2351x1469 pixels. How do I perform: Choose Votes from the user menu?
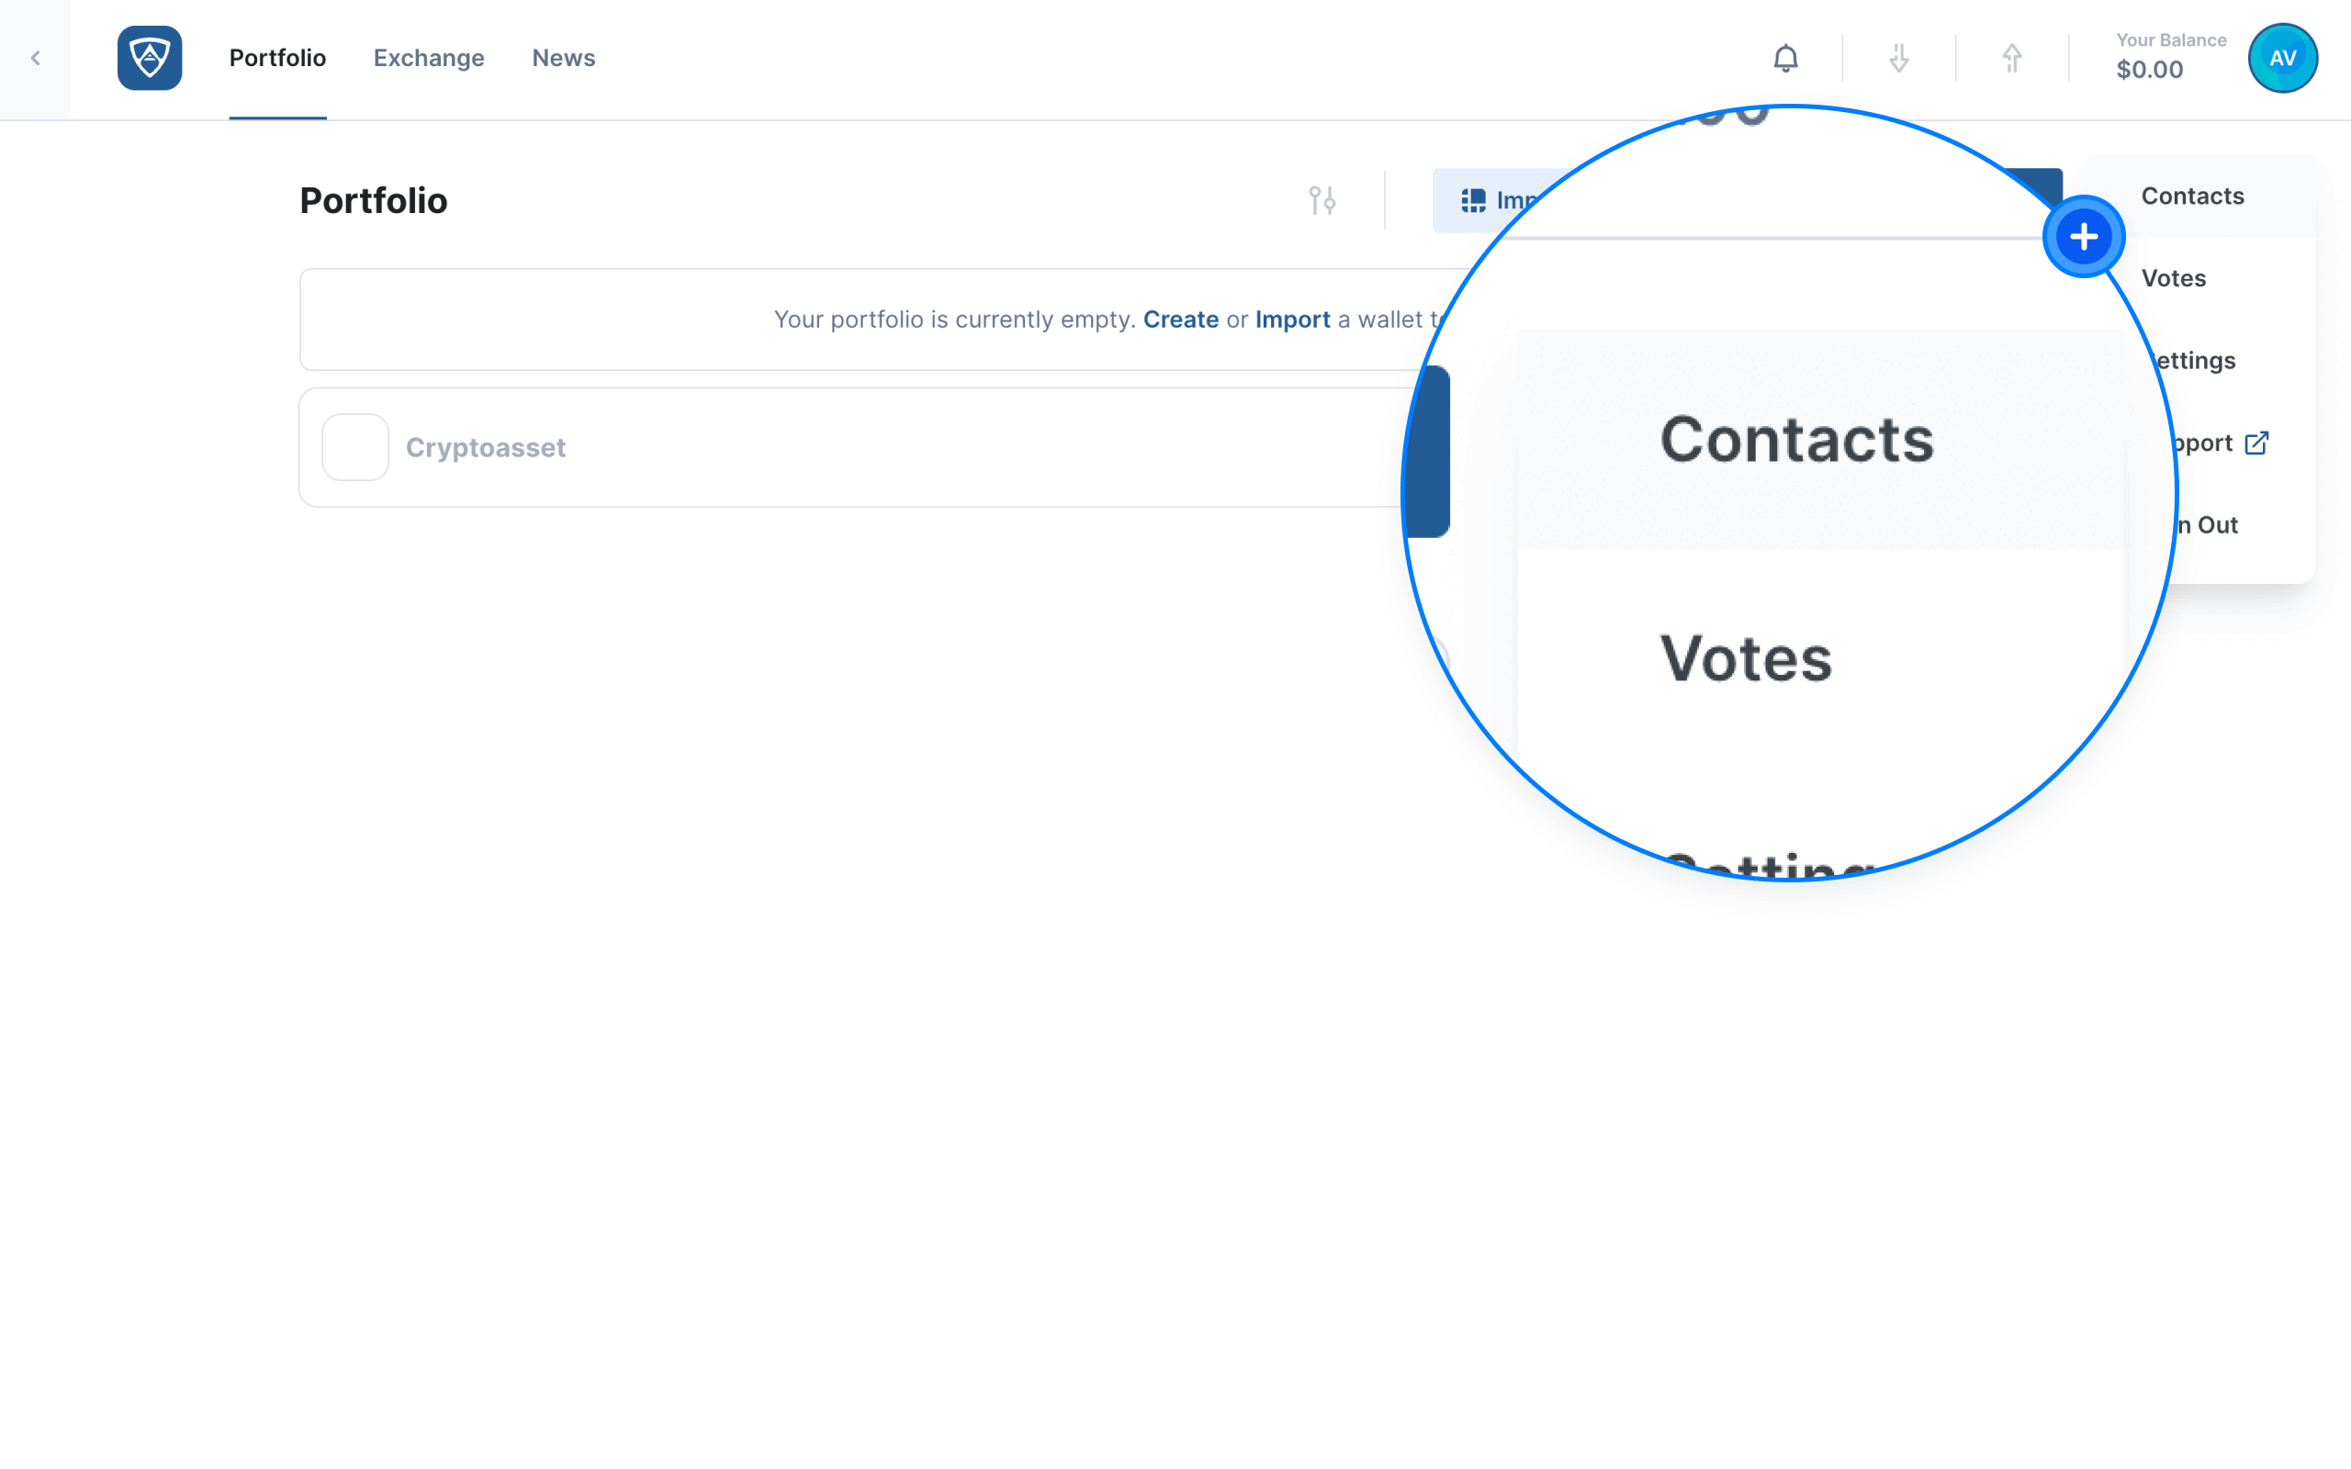[2173, 279]
